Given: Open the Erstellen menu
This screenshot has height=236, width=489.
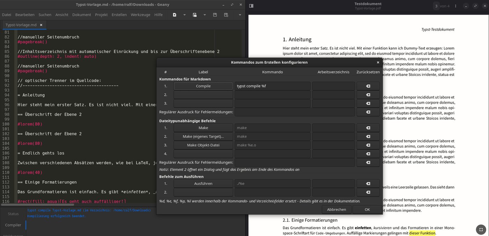Looking at the screenshot, I should (119, 15).
